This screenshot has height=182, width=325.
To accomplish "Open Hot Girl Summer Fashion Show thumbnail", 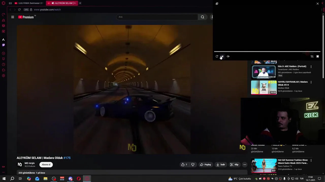I will tap(264, 166).
